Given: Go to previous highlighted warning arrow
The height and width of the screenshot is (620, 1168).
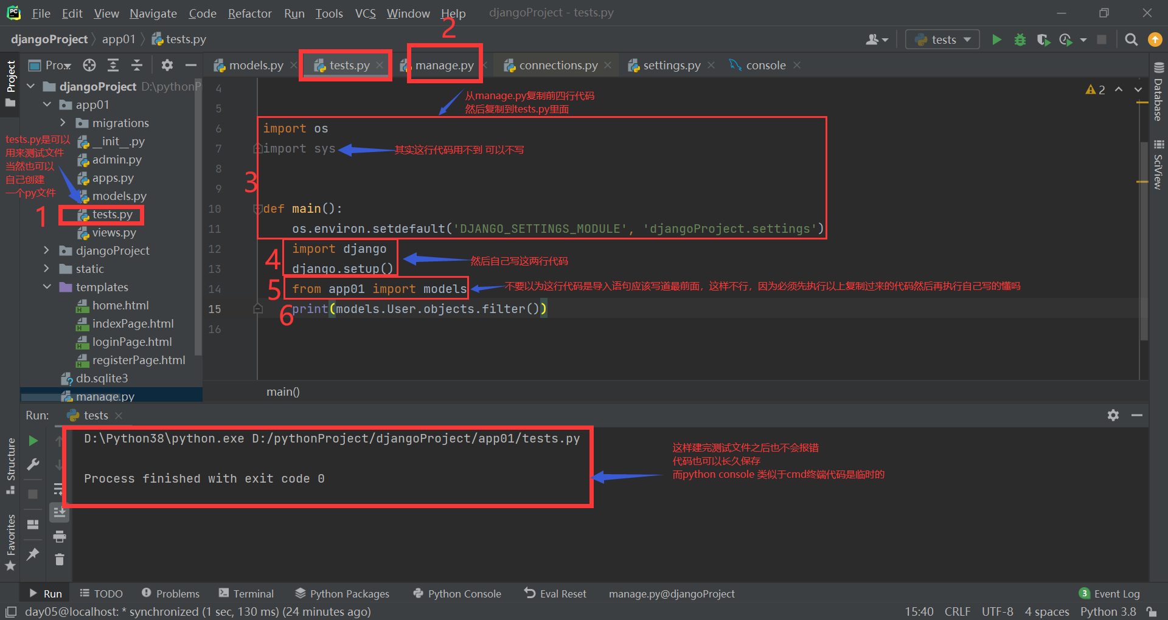Looking at the screenshot, I should point(1119,89).
